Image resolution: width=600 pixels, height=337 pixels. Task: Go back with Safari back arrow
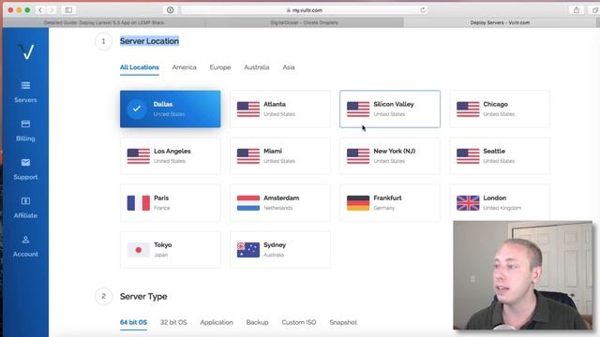[40, 10]
